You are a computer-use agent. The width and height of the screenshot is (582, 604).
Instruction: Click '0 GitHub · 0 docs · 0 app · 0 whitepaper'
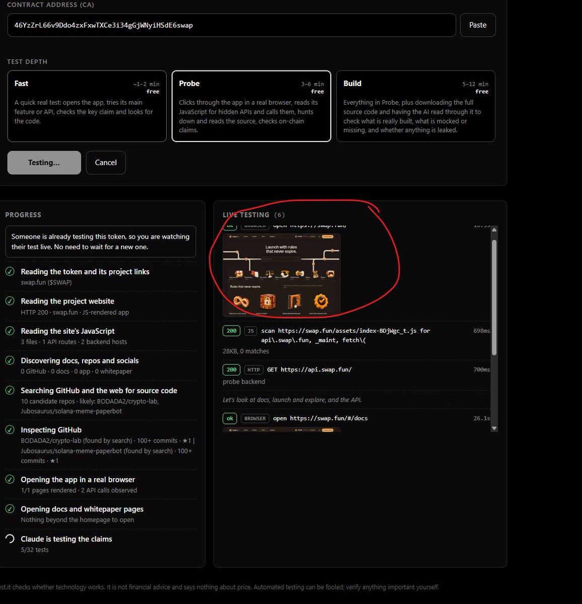[77, 371]
